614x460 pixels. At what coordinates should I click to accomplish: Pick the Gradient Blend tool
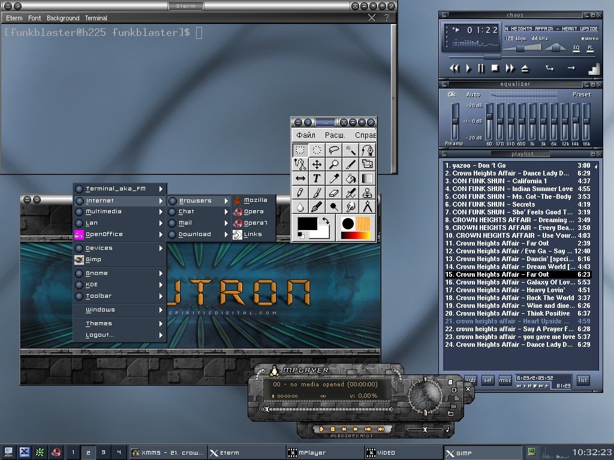368,178
